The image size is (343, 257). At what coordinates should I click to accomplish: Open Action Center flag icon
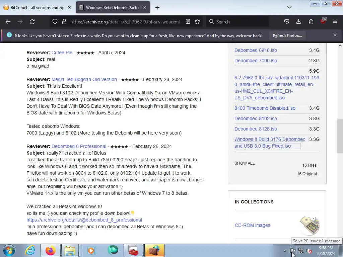pos(293,251)
